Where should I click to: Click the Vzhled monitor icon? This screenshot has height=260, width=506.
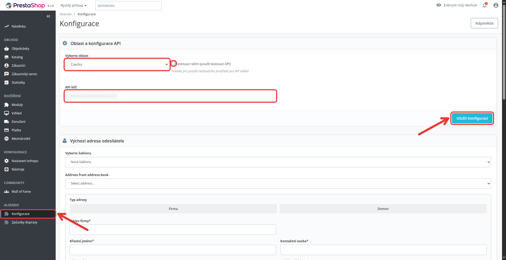point(7,113)
